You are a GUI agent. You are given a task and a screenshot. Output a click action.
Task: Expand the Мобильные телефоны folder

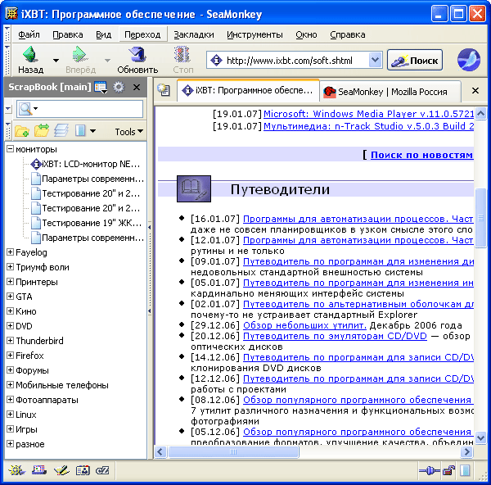pyautogui.click(x=10, y=385)
